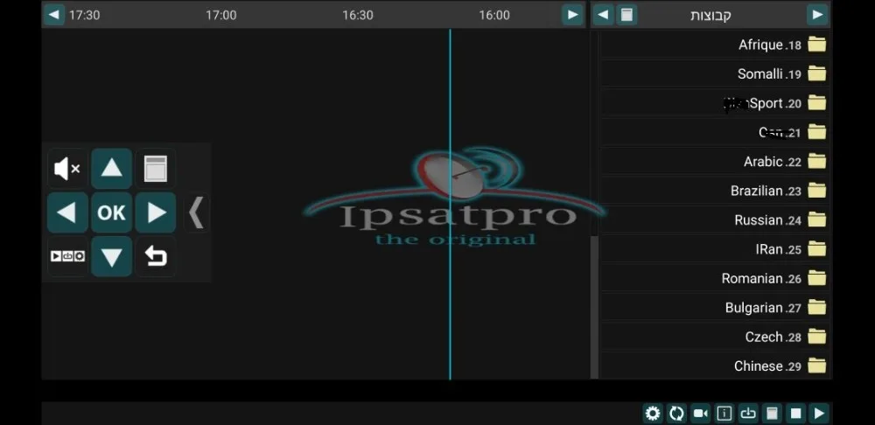875x425 pixels.
Task: Click the 16:30 time label
Action: point(358,15)
